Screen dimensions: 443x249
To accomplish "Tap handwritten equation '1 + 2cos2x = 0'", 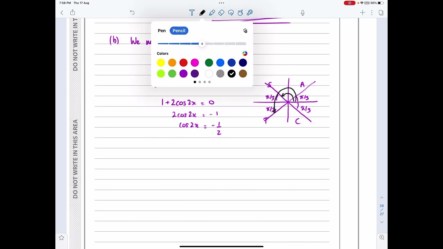I will (188, 102).
